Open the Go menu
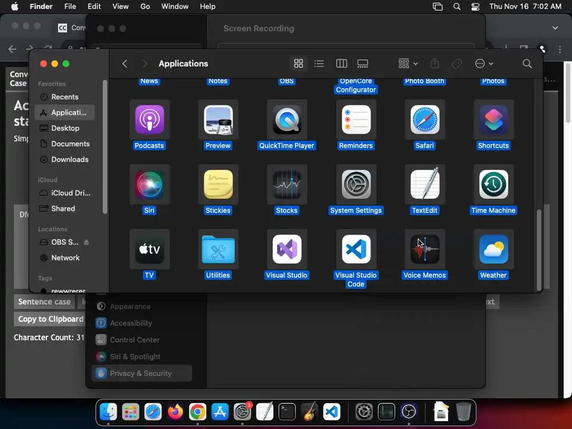The height and width of the screenshot is (429, 572). coord(145,7)
